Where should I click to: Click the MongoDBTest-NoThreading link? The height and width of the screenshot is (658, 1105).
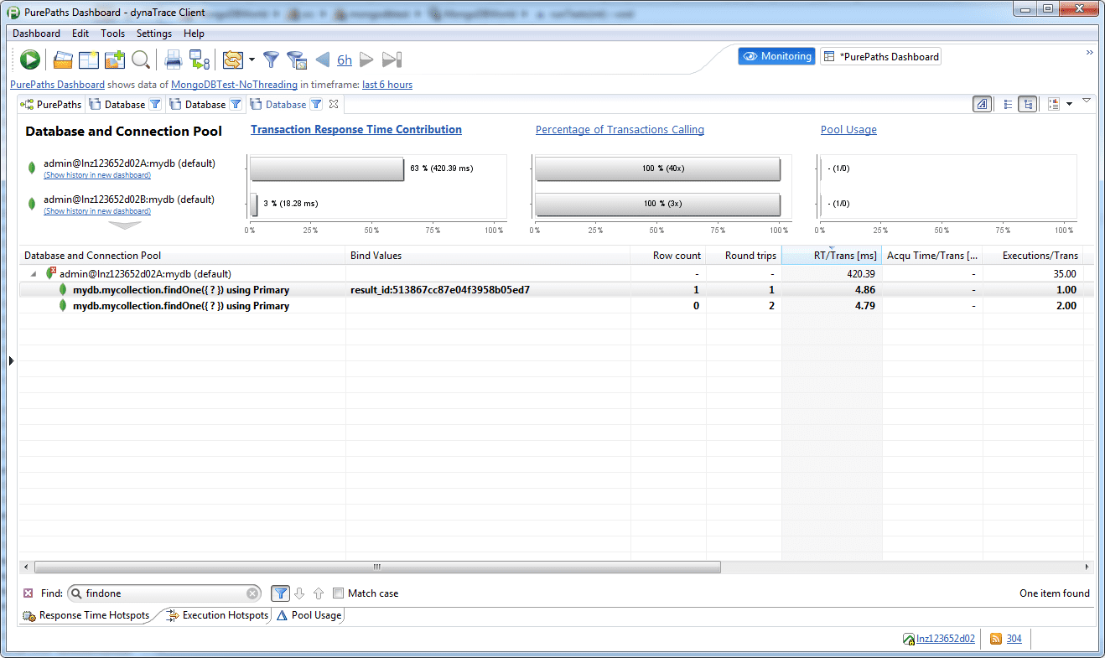(x=234, y=85)
